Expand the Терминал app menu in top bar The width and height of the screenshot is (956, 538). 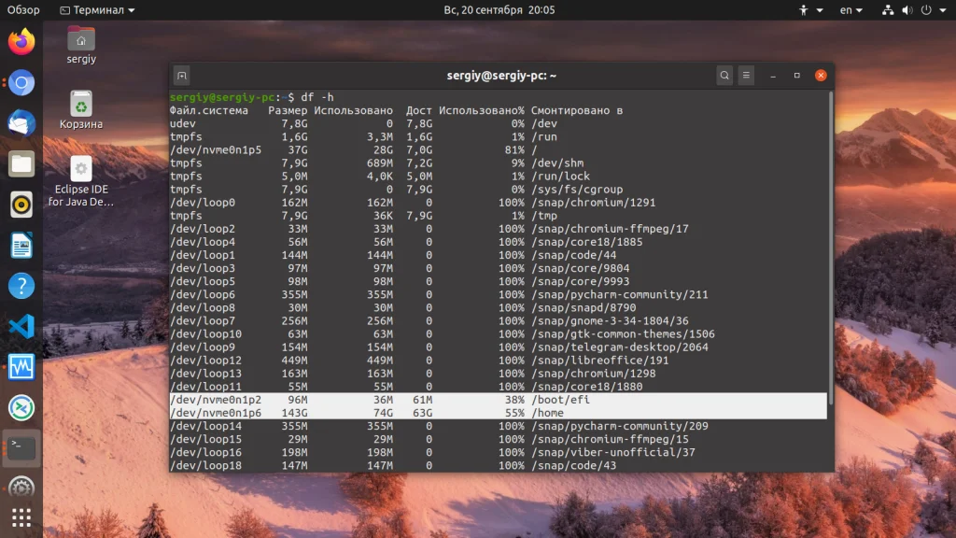tap(97, 10)
